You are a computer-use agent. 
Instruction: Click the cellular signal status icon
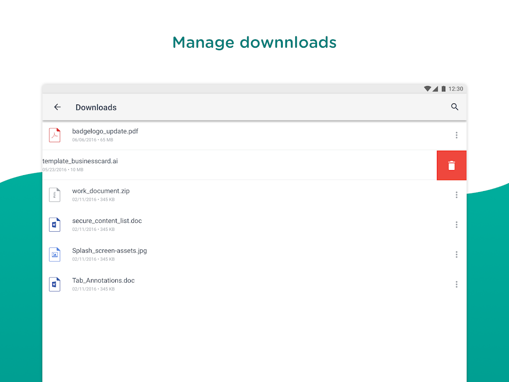pos(435,89)
